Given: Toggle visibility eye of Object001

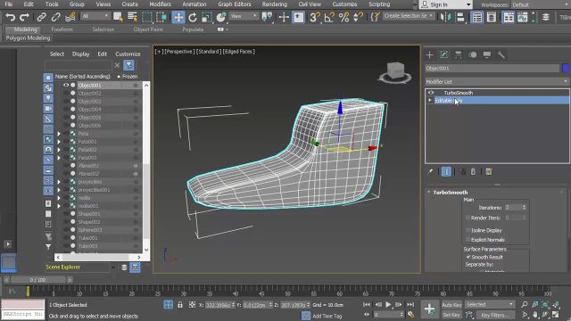Looking at the screenshot, I should point(66,86).
